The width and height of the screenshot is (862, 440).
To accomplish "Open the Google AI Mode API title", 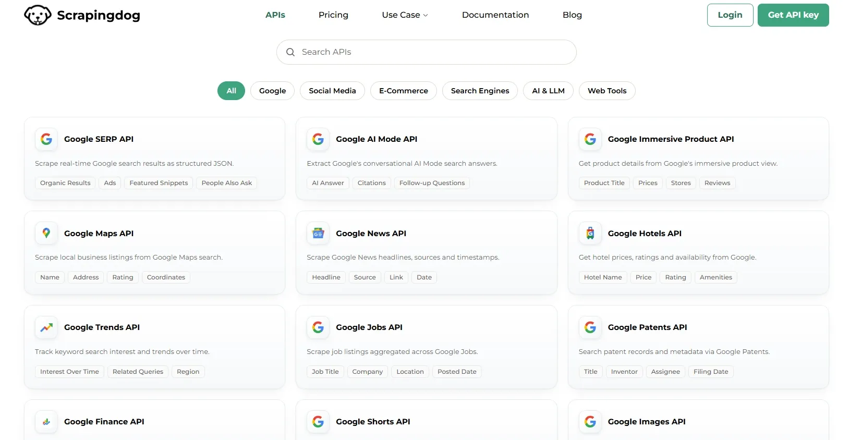I will [377, 139].
